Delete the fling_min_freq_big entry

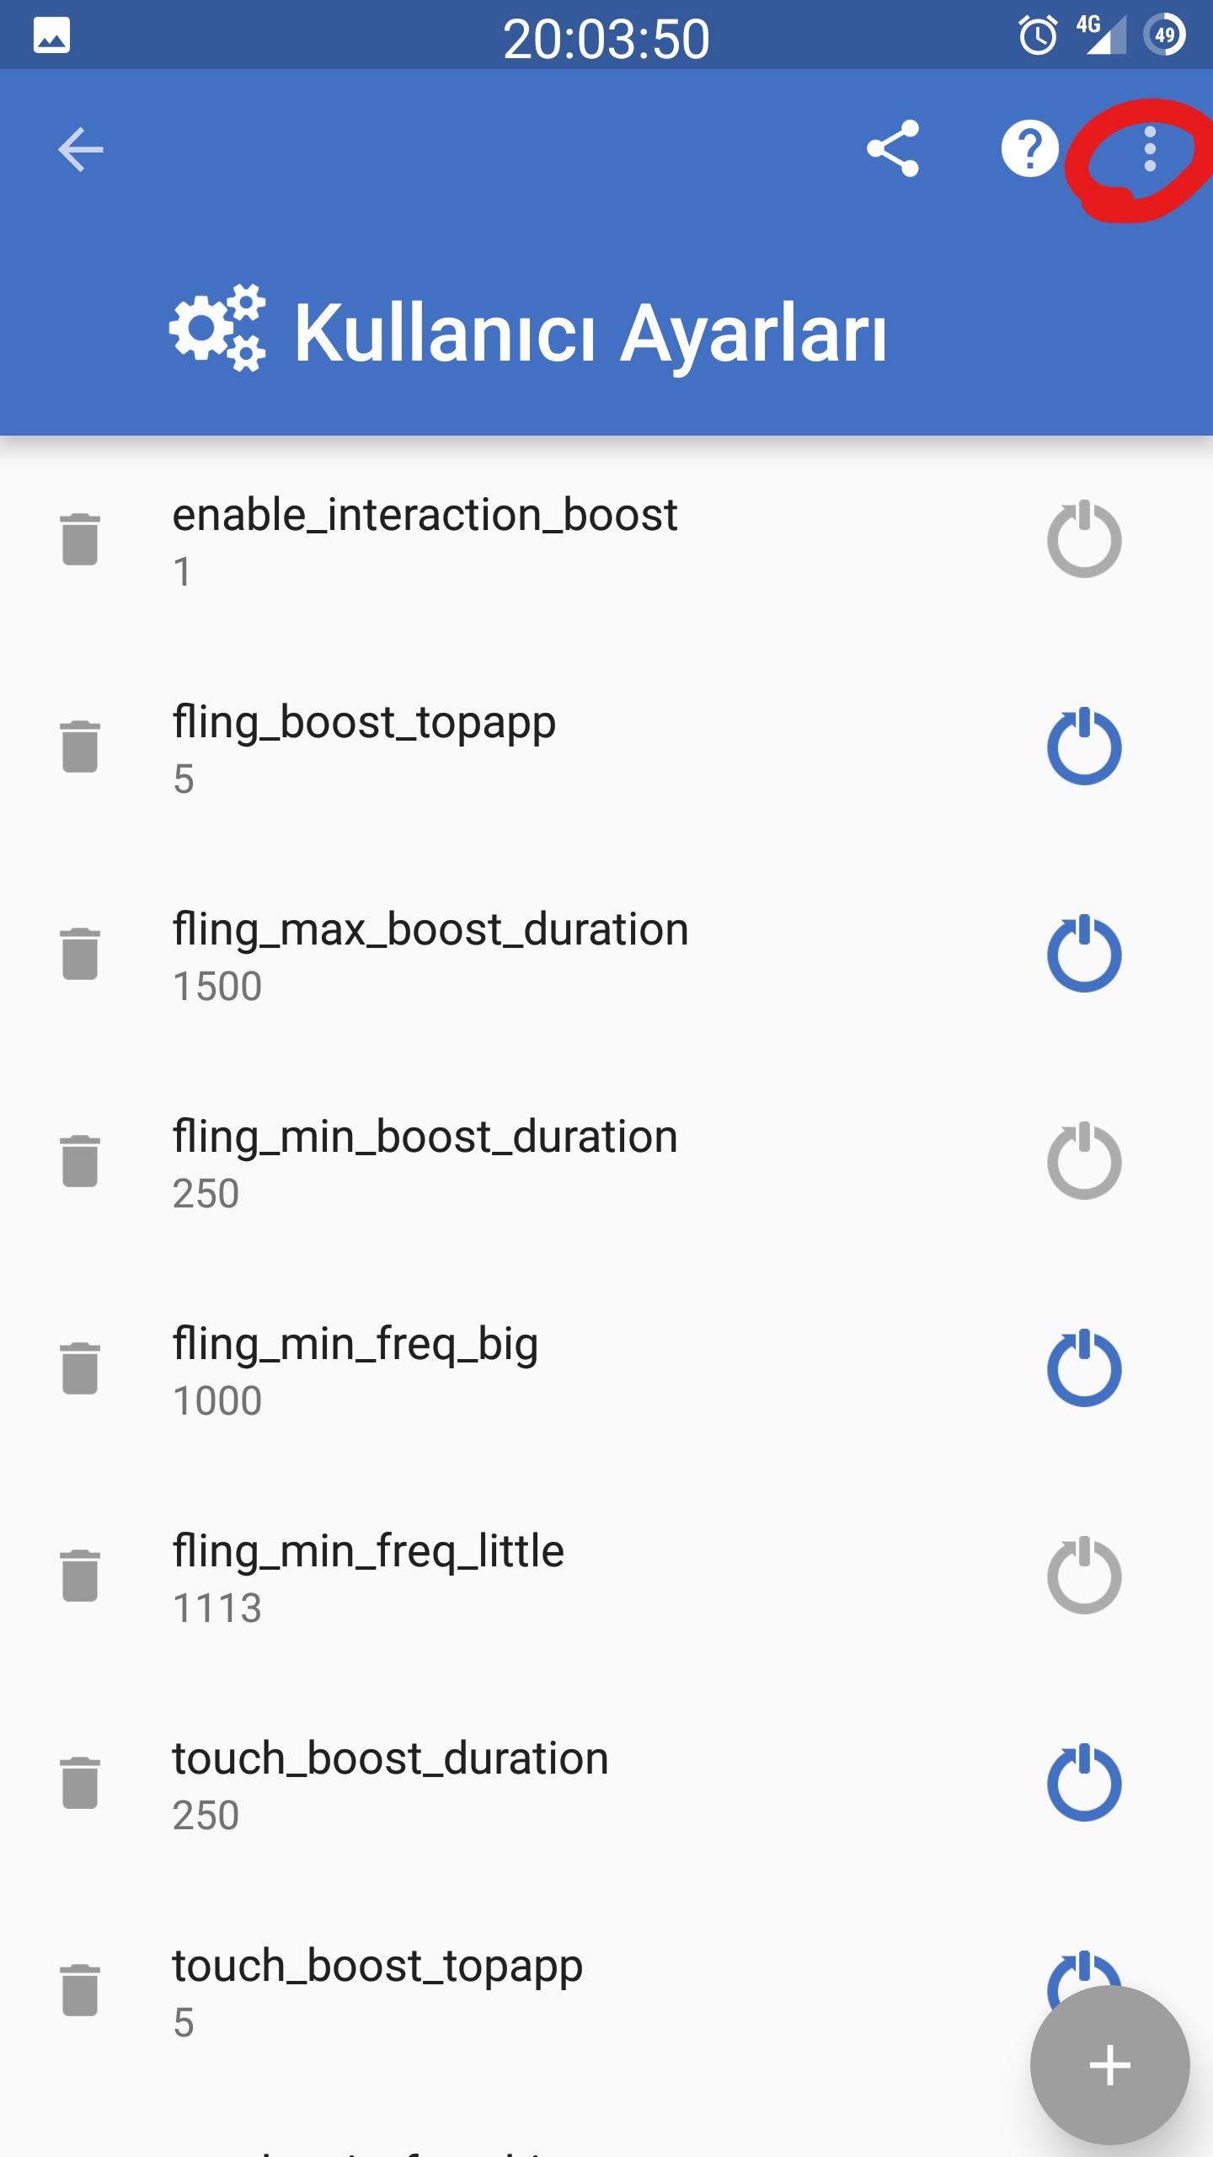coord(80,1368)
